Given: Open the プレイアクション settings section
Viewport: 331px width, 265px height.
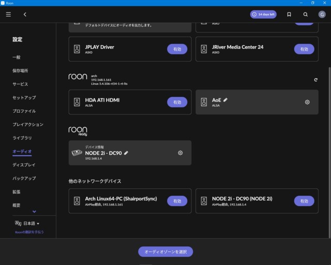Looking at the screenshot, I should [28, 124].
